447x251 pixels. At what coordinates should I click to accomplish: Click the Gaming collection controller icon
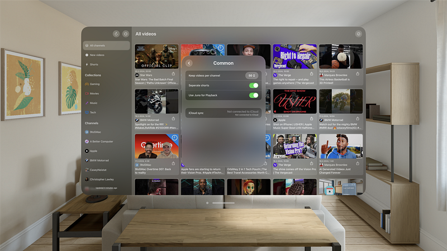point(87,84)
